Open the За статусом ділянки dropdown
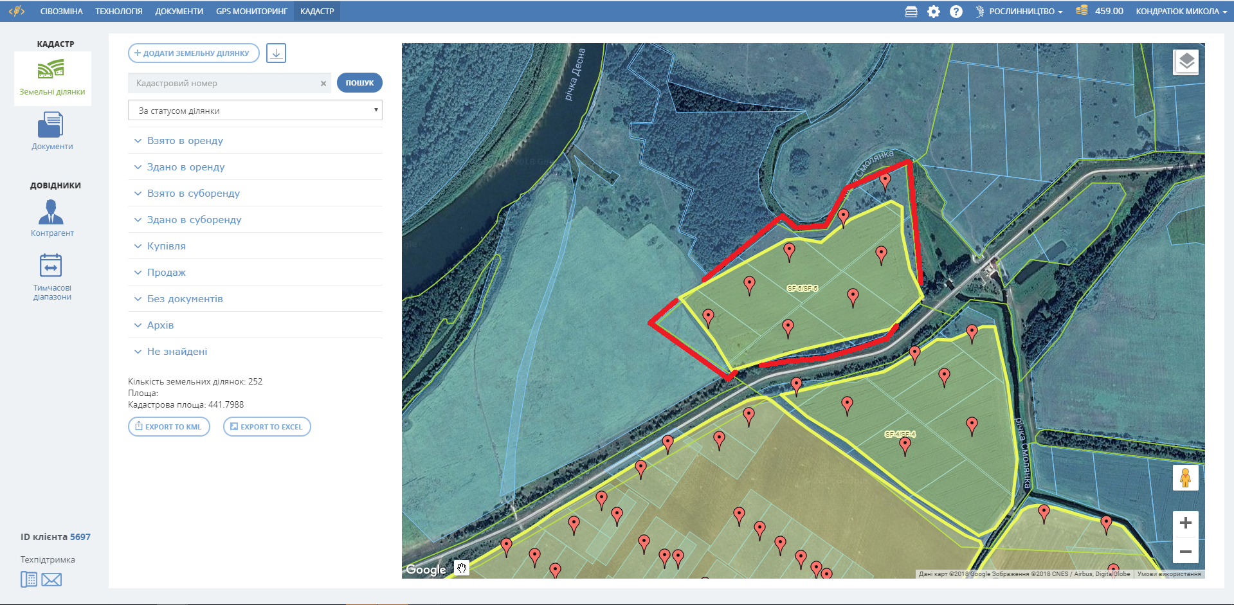1234x605 pixels. click(255, 111)
